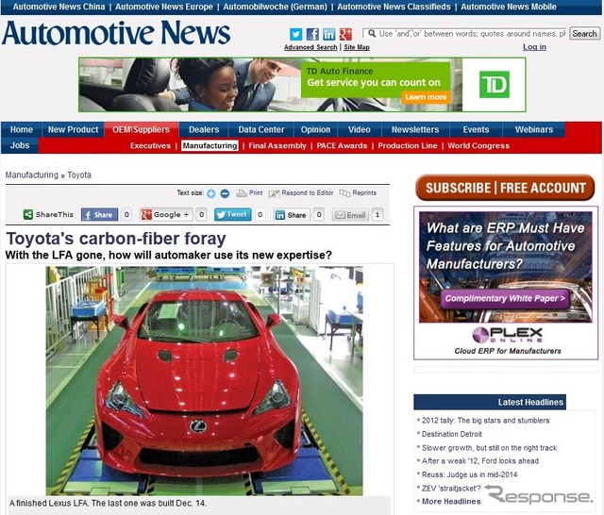Open the Video tab
Viewport: 604px width, 515px height.
359,130
